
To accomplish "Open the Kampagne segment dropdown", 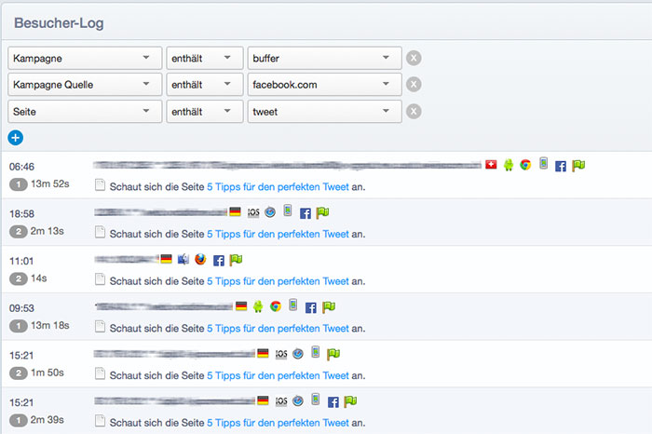I will (x=85, y=58).
